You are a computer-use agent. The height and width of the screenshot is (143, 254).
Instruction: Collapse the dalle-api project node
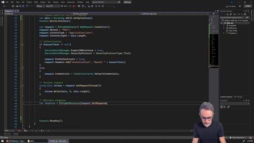[x=222, y=23]
